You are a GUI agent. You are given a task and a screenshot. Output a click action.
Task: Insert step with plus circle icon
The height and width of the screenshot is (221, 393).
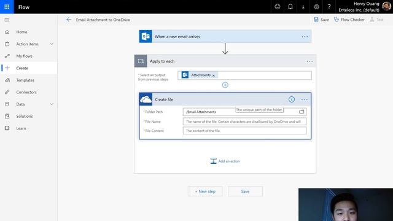pos(225,85)
